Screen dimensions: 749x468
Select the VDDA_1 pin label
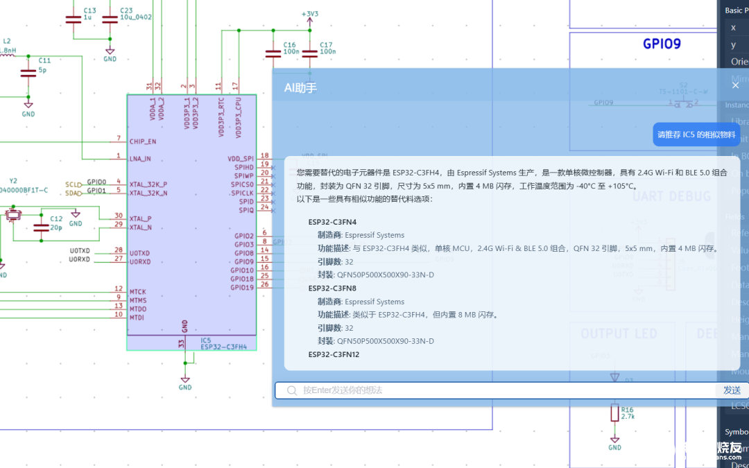153,109
